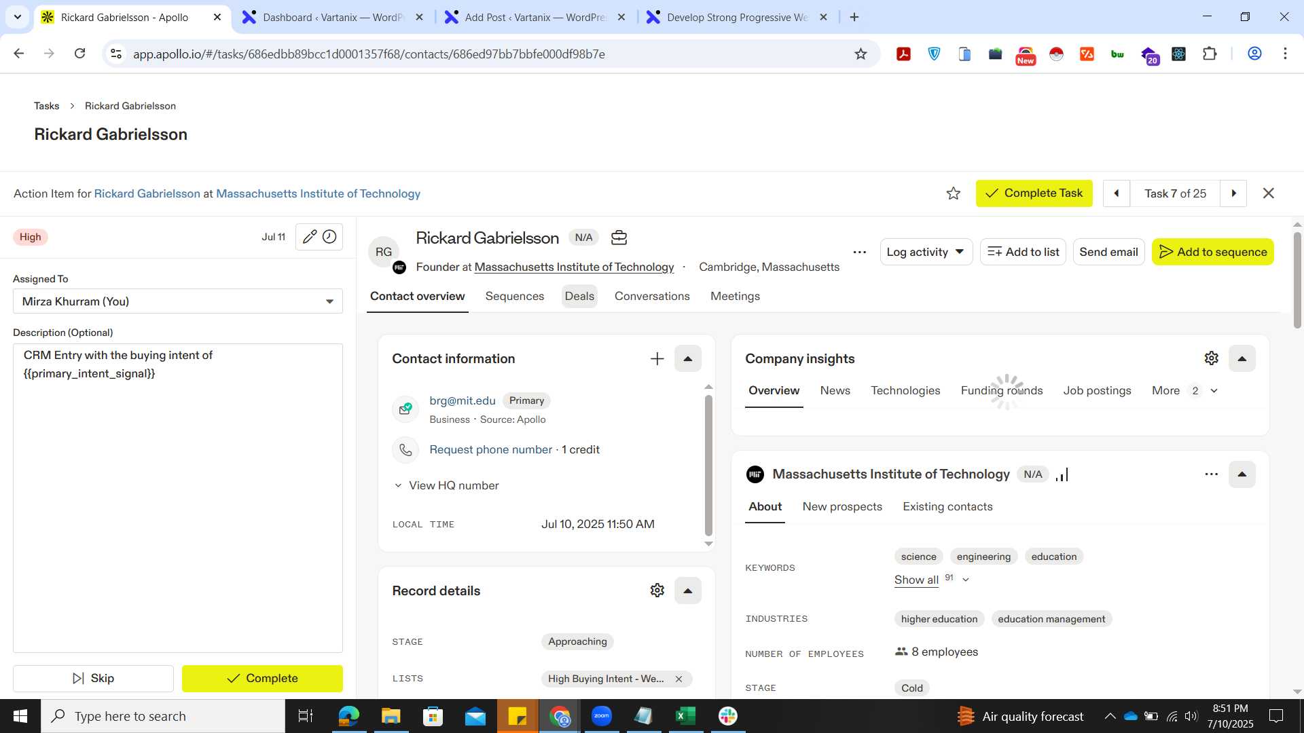Expand More tabs in Company insights

[1184, 391]
